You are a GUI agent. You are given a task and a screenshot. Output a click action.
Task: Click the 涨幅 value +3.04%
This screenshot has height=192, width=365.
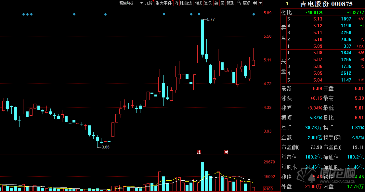(x=315, y=108)
